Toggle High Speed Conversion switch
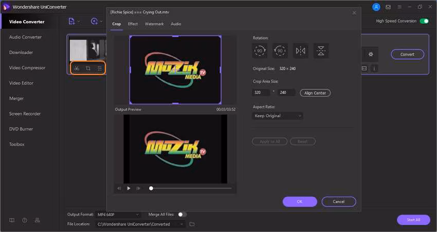437x232 pixels. (424, 21)
